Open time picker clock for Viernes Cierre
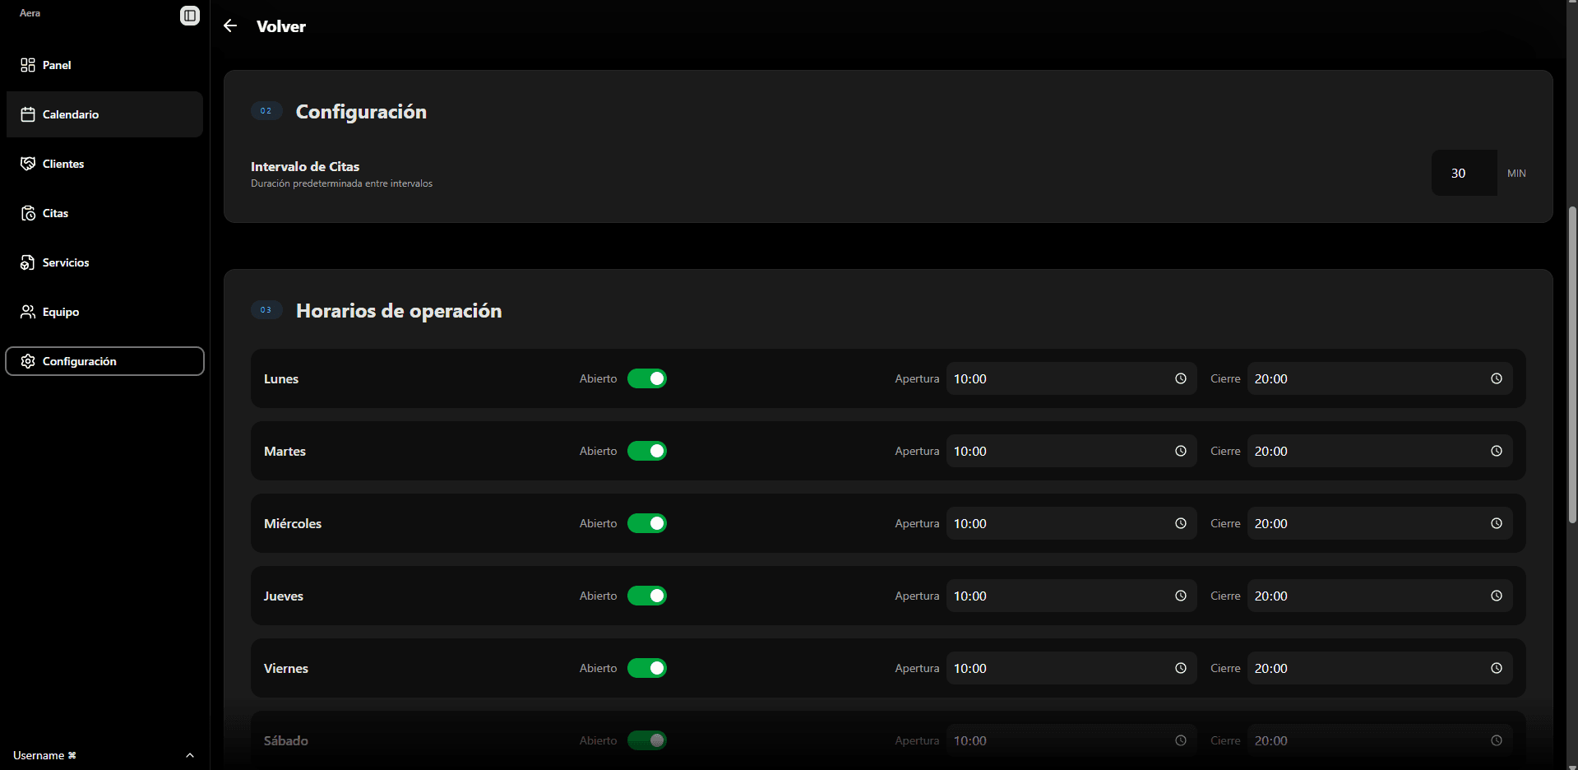This screenshot has width=1578, height=770. click(x=1497, y=668)
